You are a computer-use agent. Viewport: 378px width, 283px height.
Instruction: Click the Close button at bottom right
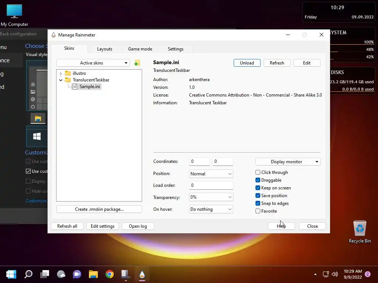(312, 226)
